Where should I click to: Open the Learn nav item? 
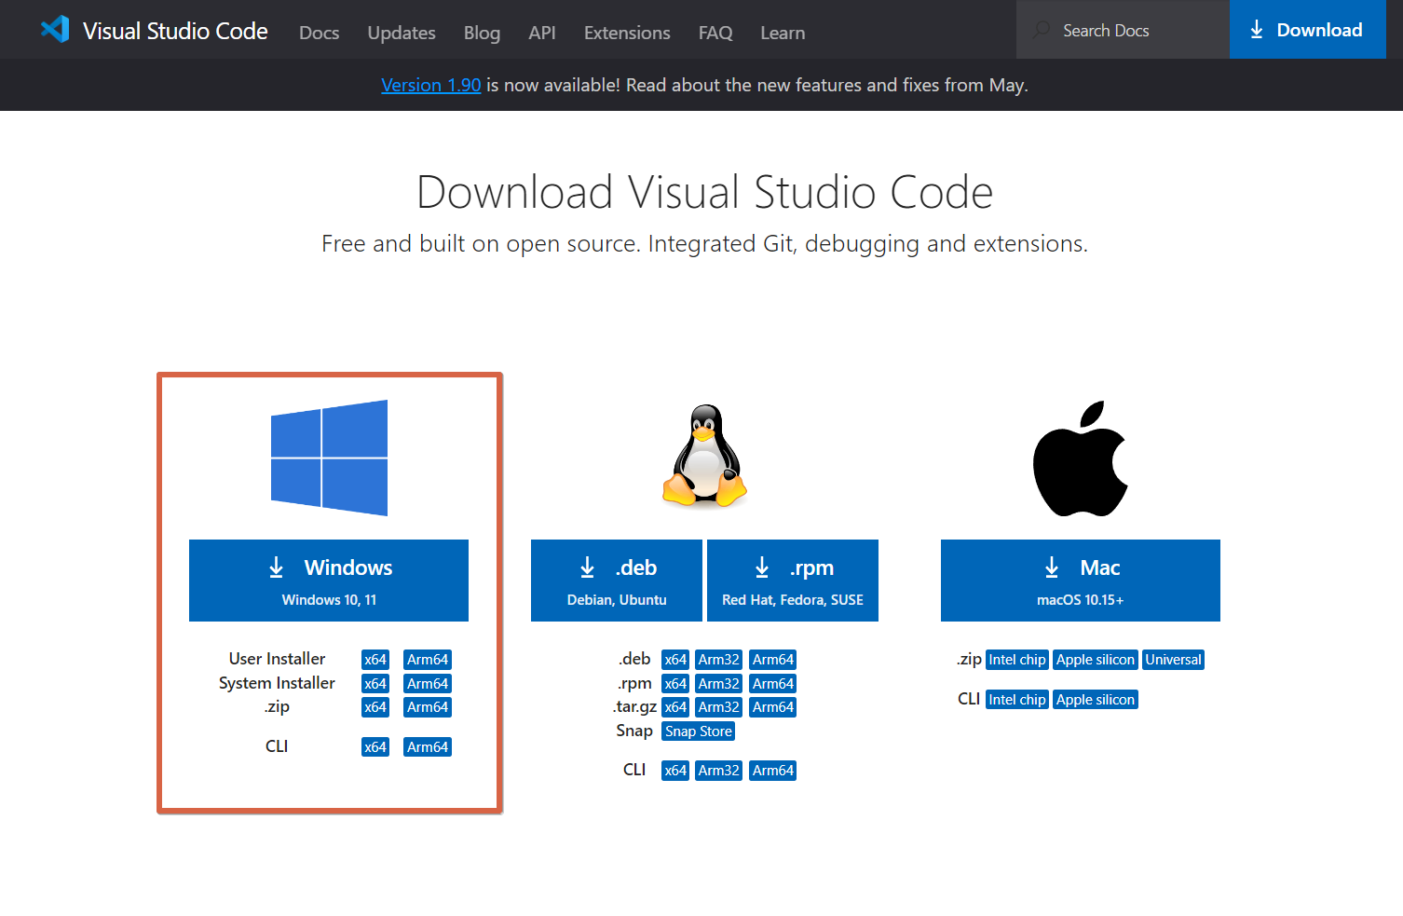point(783,33)
